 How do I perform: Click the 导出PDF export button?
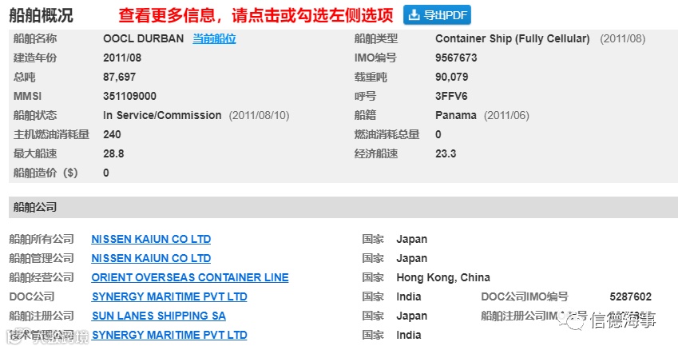click(437, 15)
